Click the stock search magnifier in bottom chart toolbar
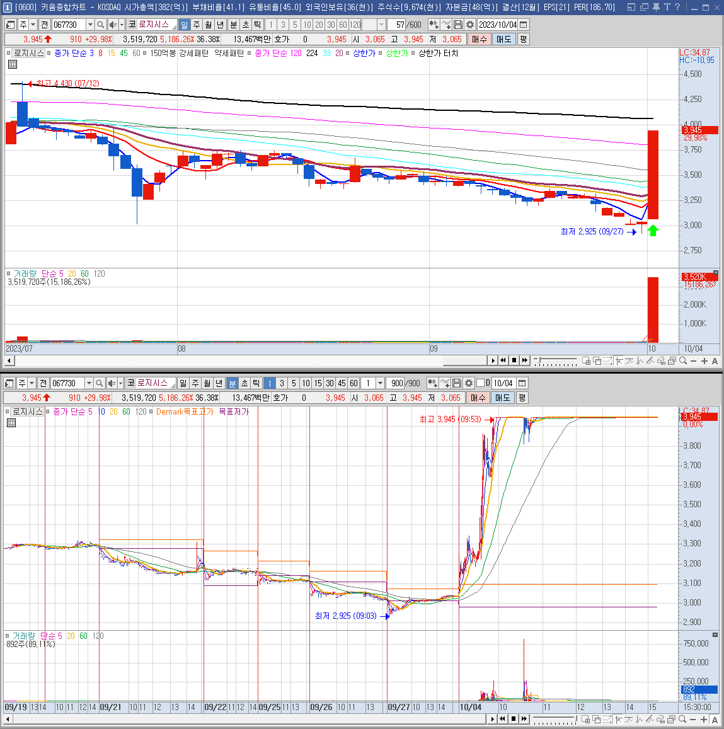This screenshot has width=724, height=729. pos(99,383)
